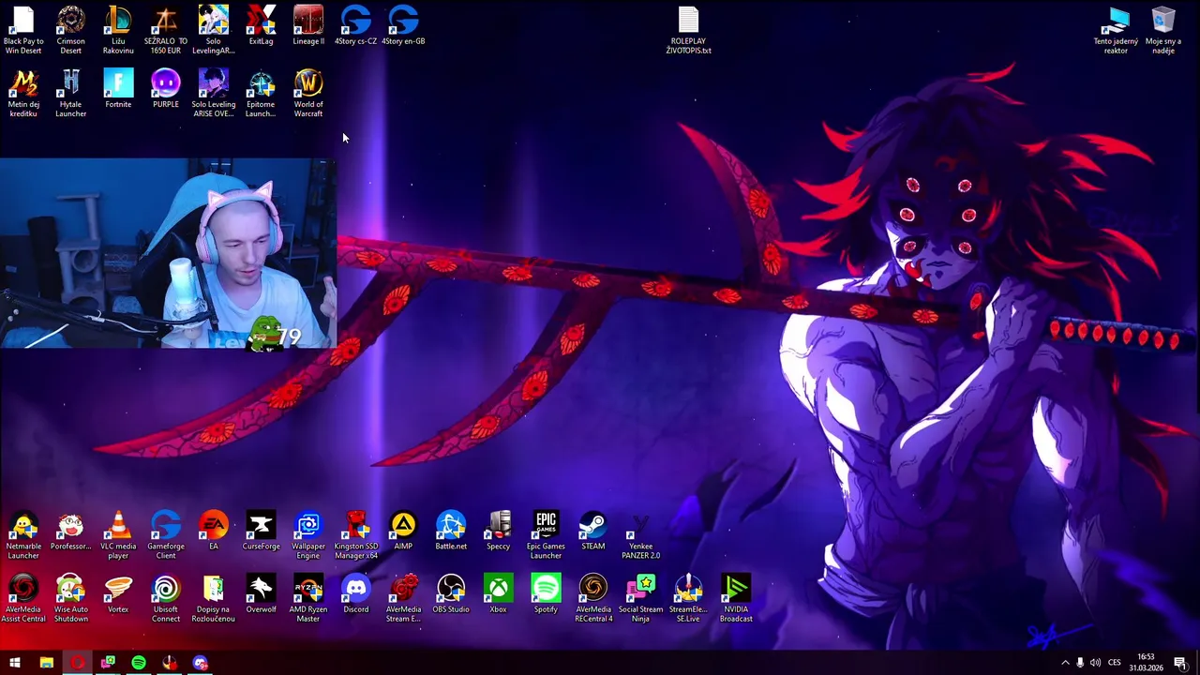Select the OBS Studio desktop icon
The height and width of the screenshot is (675, 1200).
451,595
